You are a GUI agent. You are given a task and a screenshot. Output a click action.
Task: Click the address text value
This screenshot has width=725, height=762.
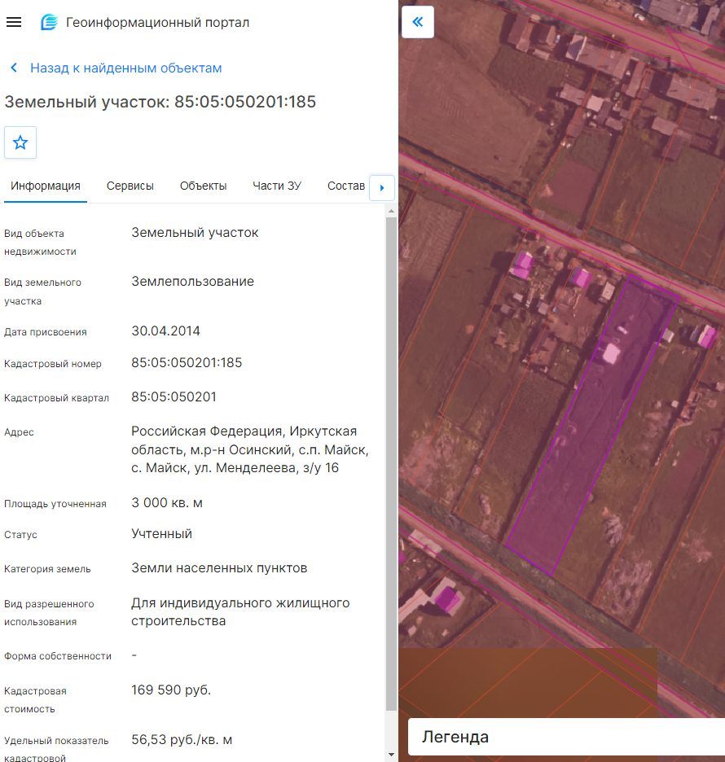[250, 449]
